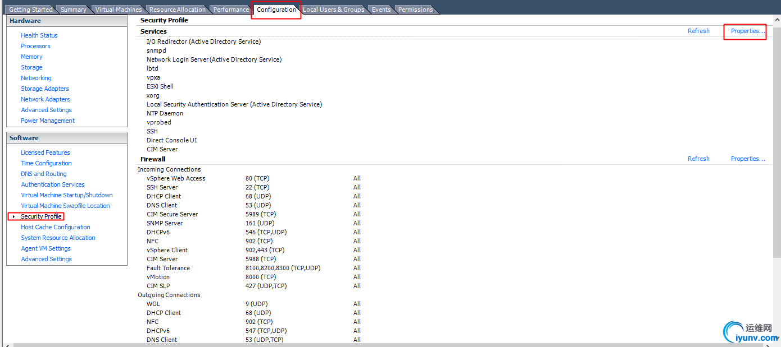The height and width of the screenshot is (347, 781).
Task: Switch to the Getting Started tab
Action: tap(30, 10)
